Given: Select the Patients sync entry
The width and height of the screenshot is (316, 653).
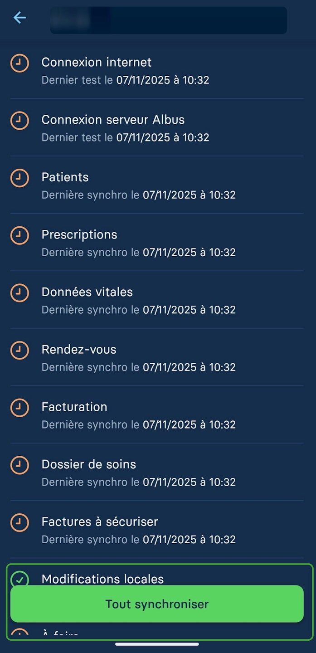Looking at the screenshot, I should coord(65,177).
